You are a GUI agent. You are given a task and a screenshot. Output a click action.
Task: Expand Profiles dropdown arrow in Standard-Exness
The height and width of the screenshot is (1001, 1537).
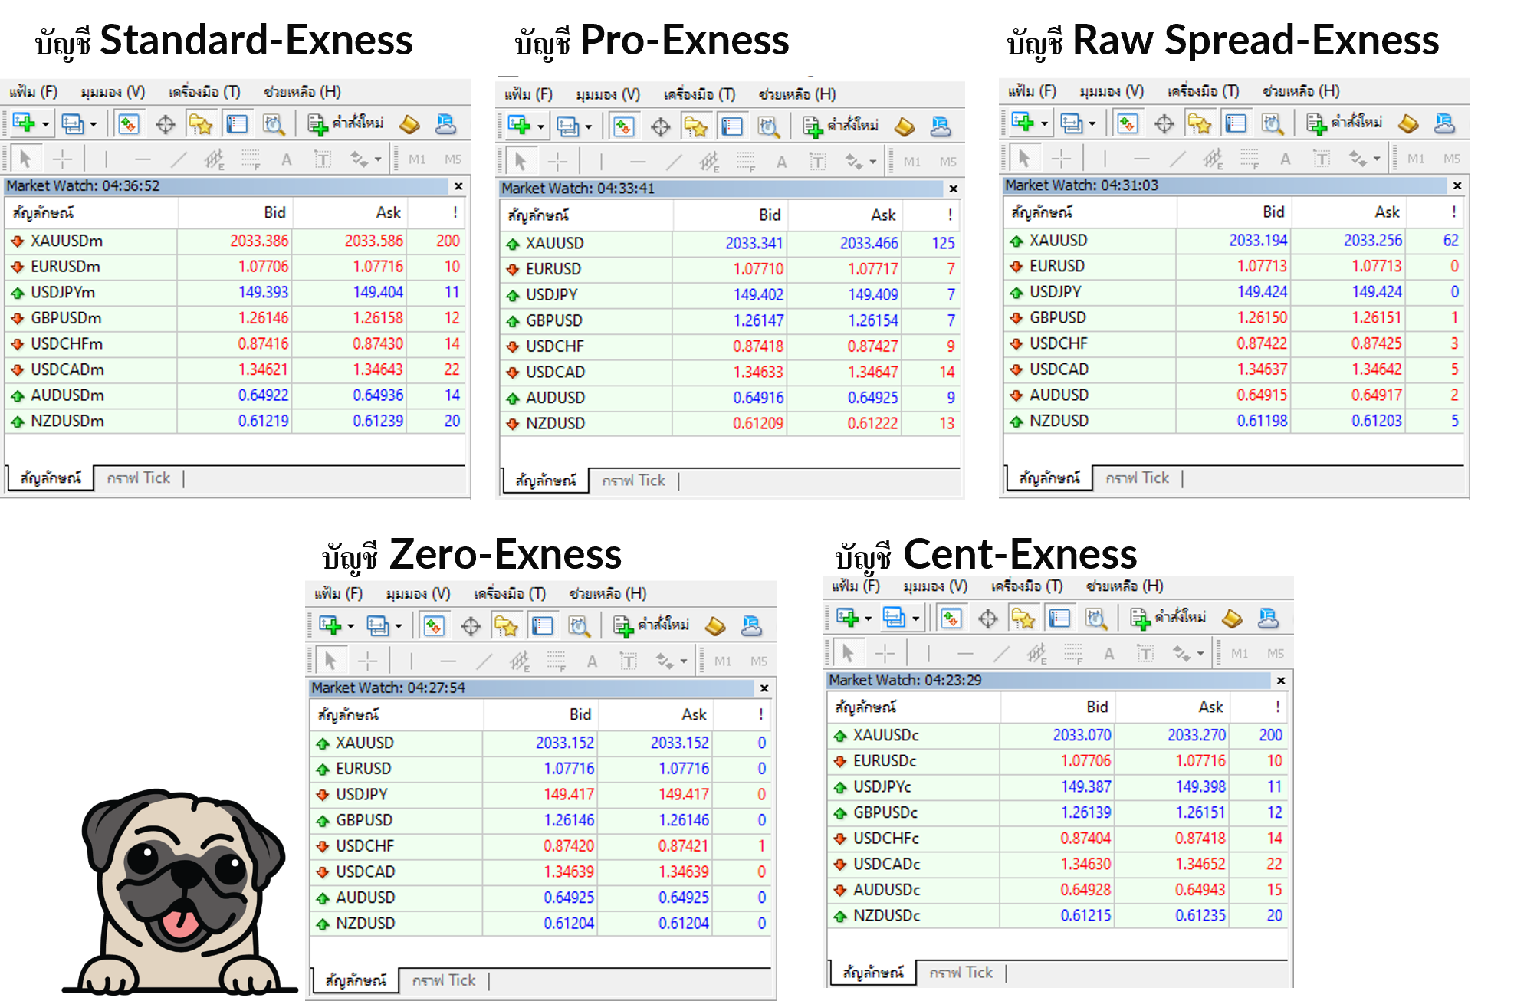point(93,124)
